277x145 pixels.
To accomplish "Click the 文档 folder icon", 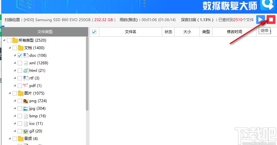I will 21,48.
